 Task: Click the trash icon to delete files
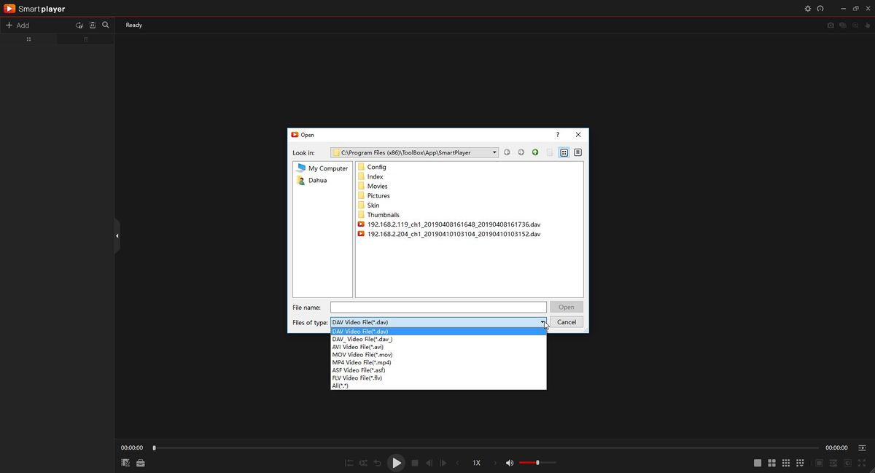93,25
